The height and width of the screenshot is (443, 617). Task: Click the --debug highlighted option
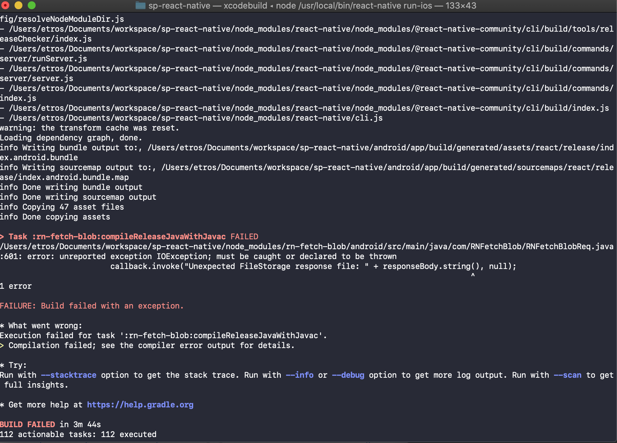(348, 375)
